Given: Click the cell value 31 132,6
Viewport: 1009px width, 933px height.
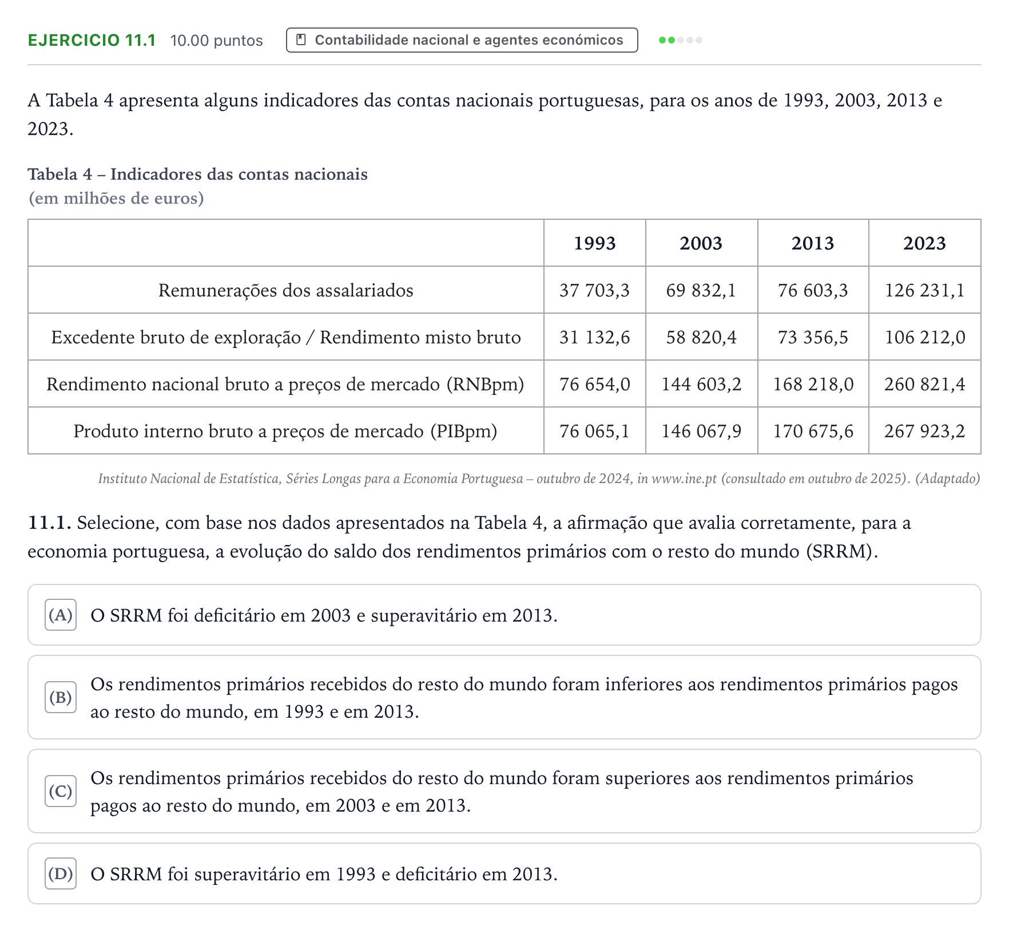Looking at the screenshot, I should 594,337.
